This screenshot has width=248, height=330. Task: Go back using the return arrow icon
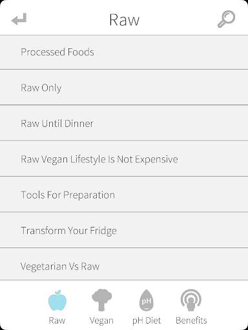click(19, 19)
